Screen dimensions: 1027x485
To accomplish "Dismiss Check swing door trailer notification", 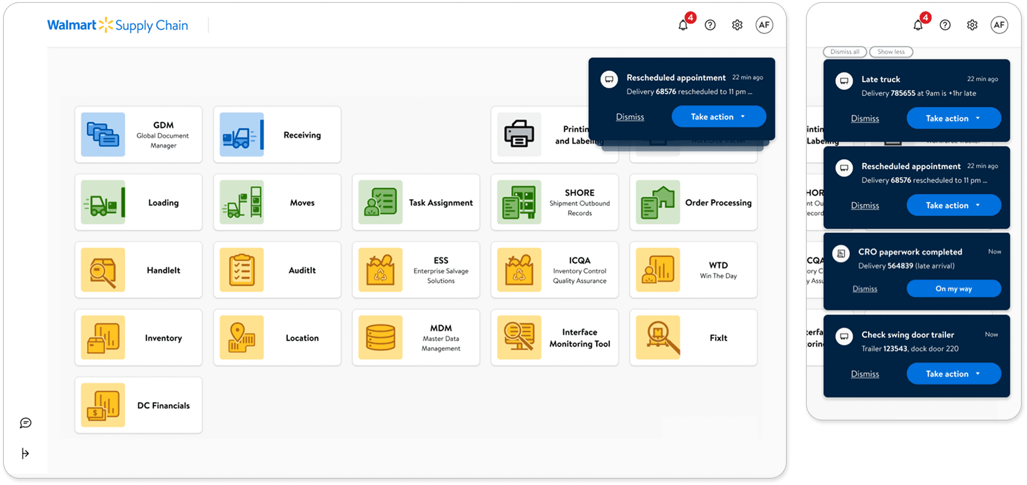I will tap(865, 374).
